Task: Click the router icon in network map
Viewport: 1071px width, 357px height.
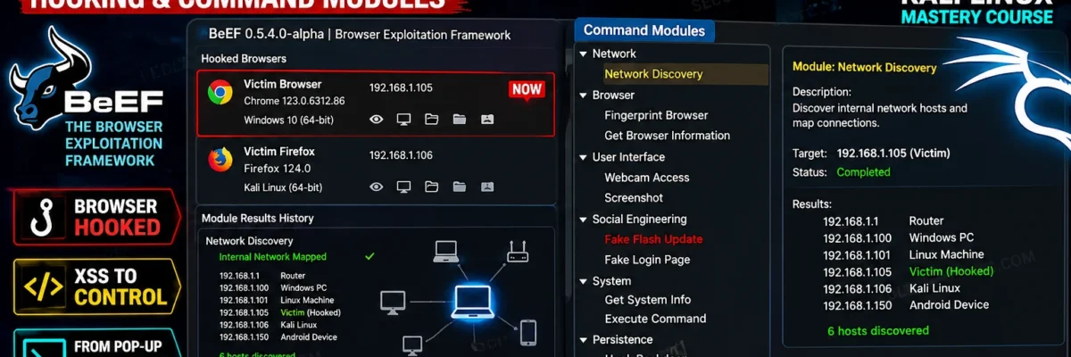Action: 518,250
